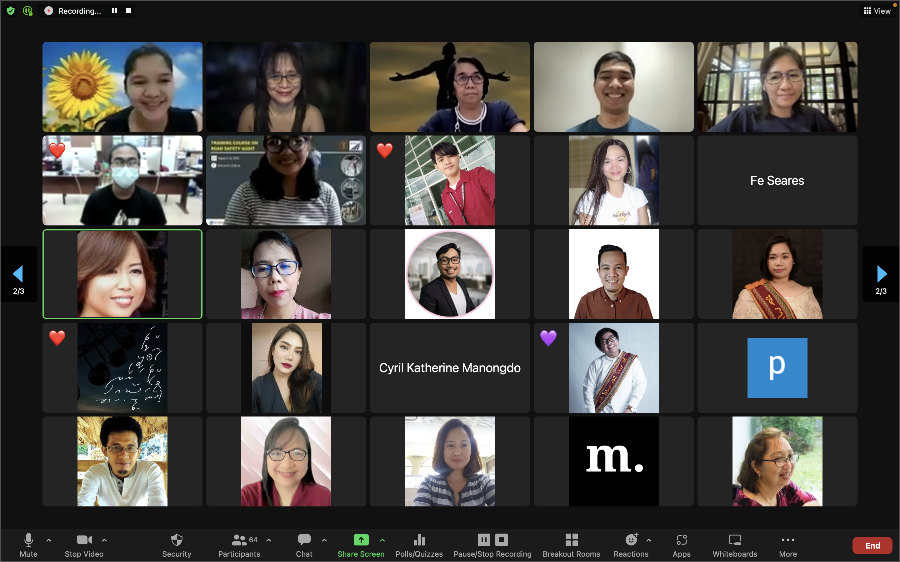Viewport: 900px width, 562px height.
Task: Click the green encryption shield icon
Action: point(11,11)
